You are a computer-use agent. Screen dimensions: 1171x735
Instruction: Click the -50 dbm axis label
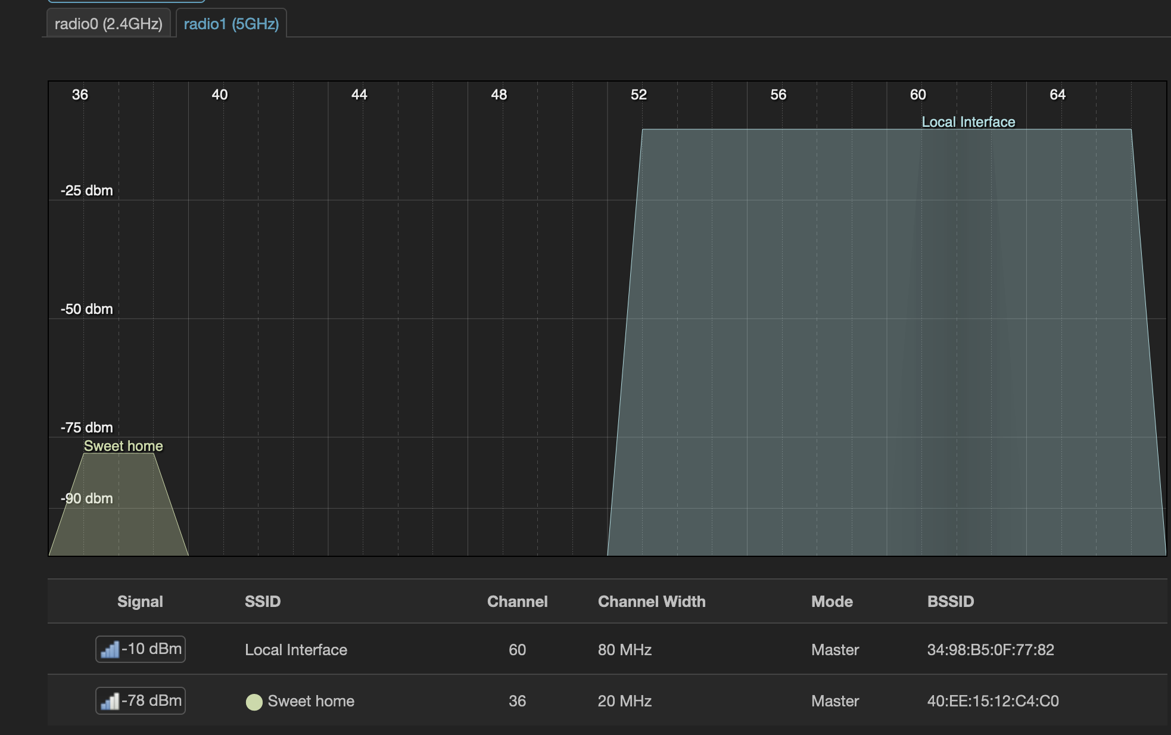pyautogui.click(x=87, y=309)
